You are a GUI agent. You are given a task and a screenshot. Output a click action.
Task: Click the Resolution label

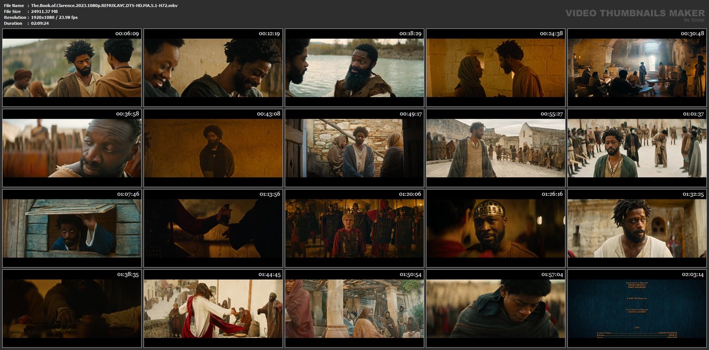click(x=15, y=17)
